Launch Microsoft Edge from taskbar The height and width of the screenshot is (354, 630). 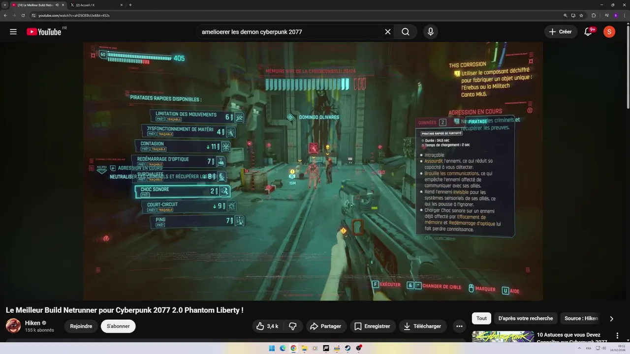click(283, 348)
